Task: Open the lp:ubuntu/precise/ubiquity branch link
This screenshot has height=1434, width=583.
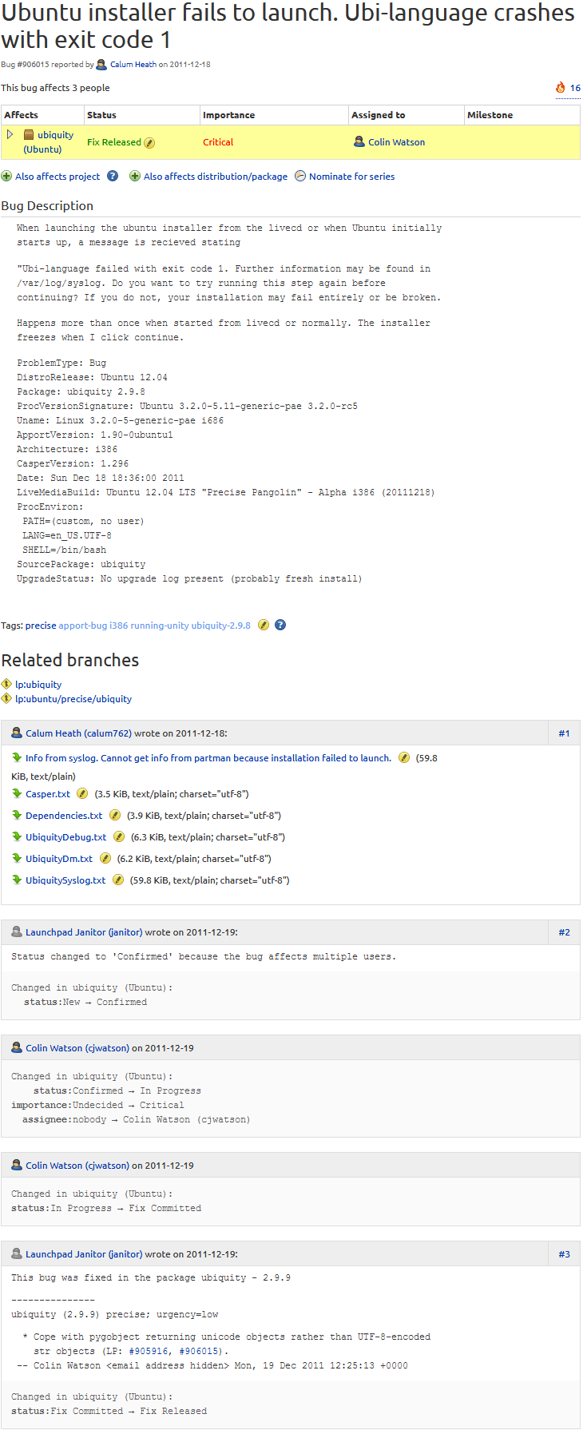Action: [x=73, y=699]
